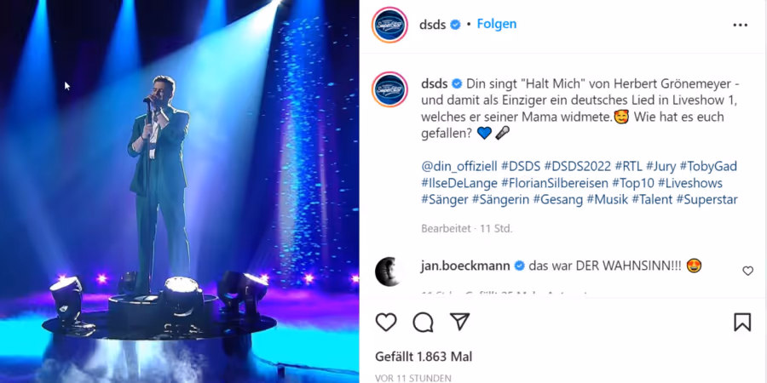Share post via paper plane icon
The height and width of the screenshot is (383, 767).
(460, 322)
